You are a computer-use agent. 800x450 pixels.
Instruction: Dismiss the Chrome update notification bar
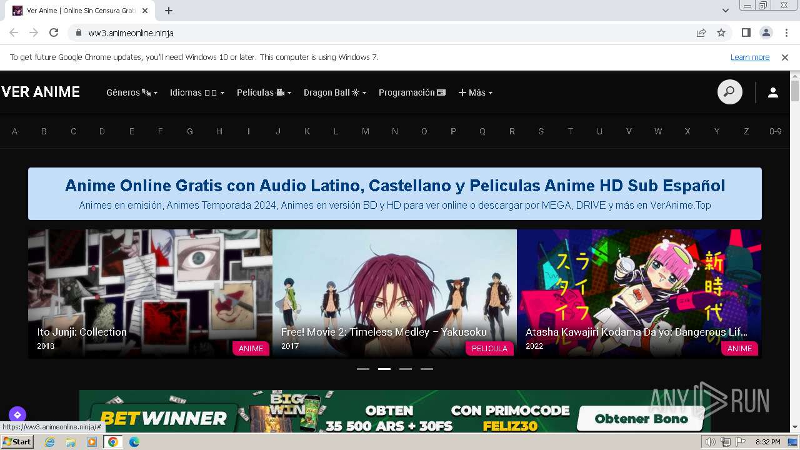coord(785,57)
